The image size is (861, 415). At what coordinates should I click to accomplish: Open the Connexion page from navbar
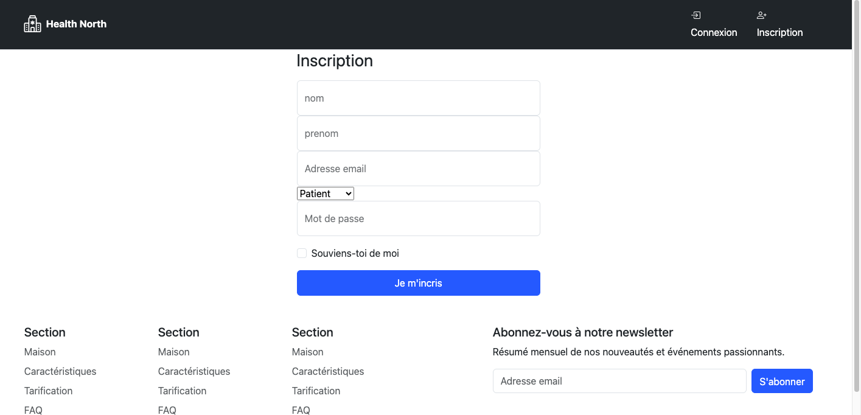[714, 32]
